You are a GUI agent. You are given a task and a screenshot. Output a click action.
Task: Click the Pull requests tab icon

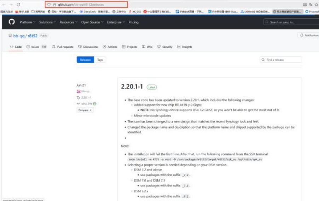tap(54, 47)
